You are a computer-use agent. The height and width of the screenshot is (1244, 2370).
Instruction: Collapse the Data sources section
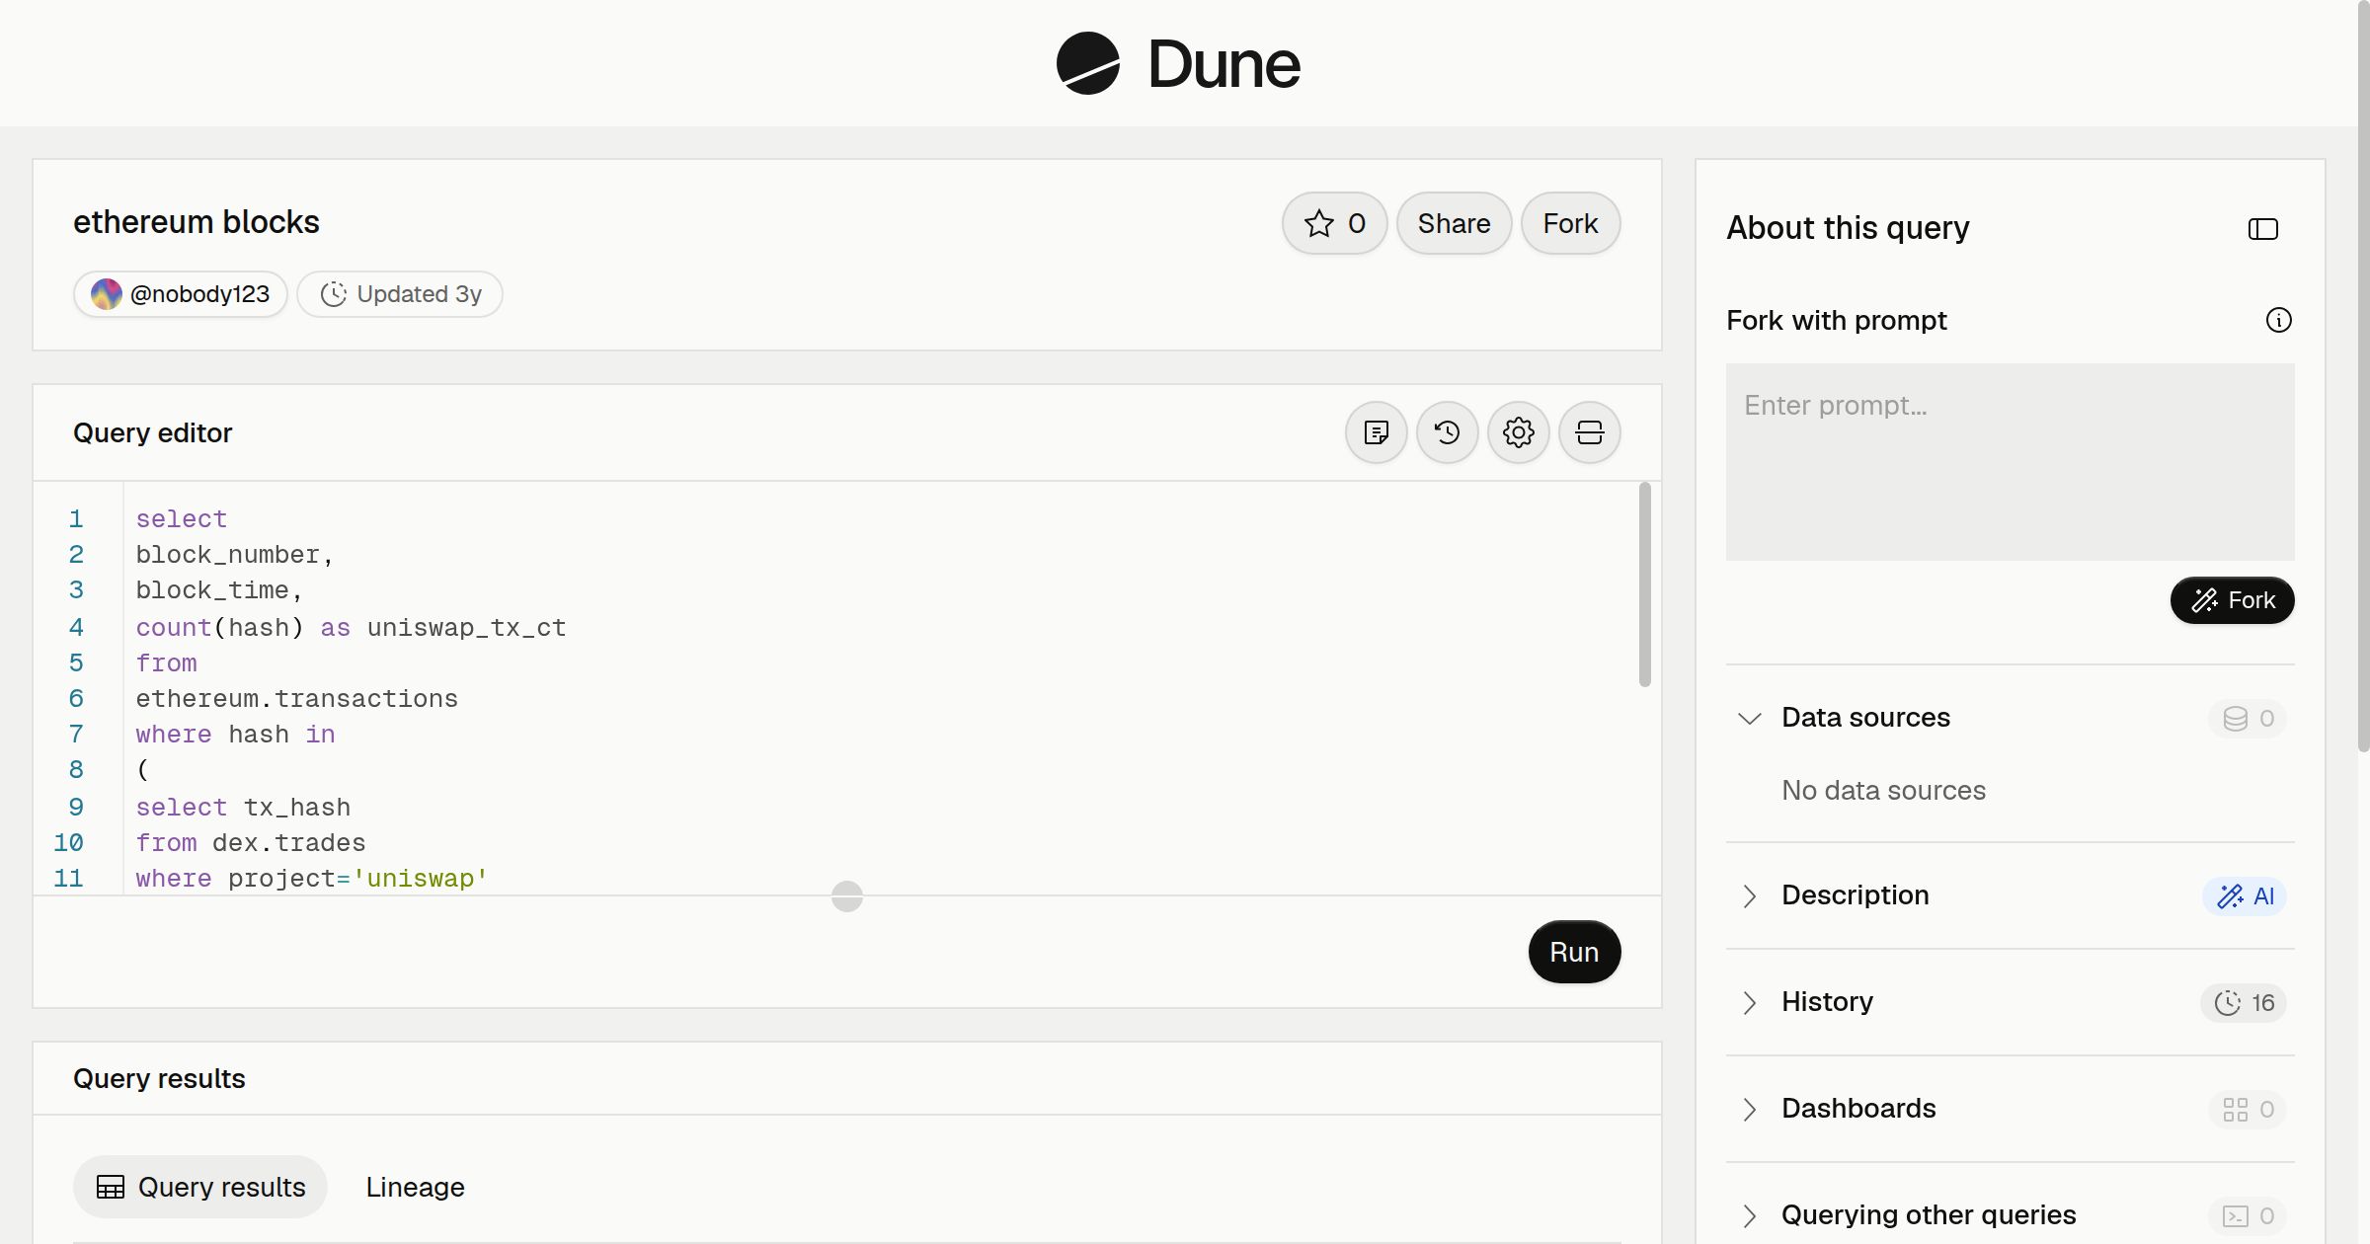[x=1750, y=718]
